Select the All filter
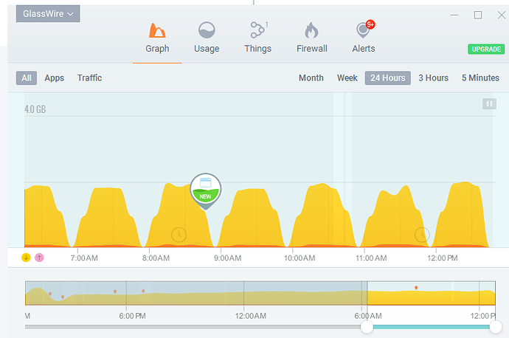The width and height of the screenshot is (509, 338). (x=27, y=78)
